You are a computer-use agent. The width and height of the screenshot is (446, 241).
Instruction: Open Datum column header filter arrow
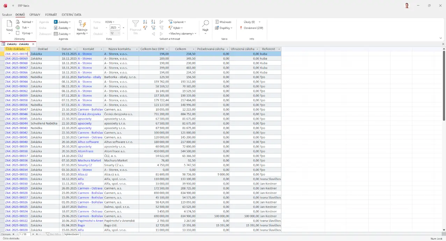[74, 49]
